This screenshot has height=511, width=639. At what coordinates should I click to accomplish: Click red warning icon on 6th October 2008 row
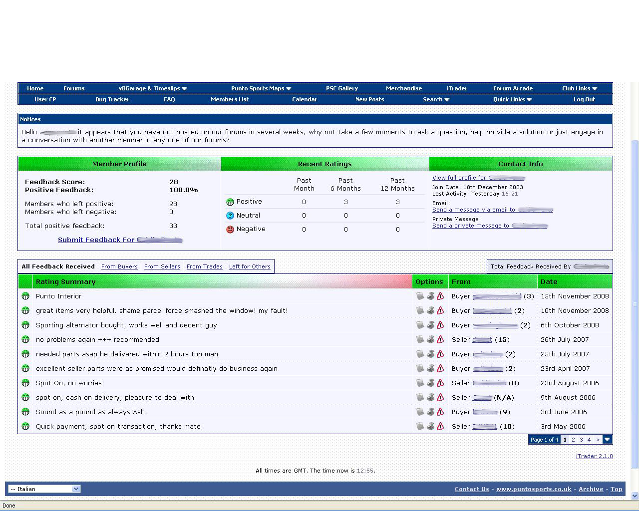tap(440, 325)
